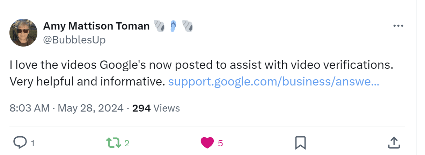This screenshot has width=425, height=155.
Task: Click the first shell emoji after the name
Action: pyautogui.click(x=160, y=26)
